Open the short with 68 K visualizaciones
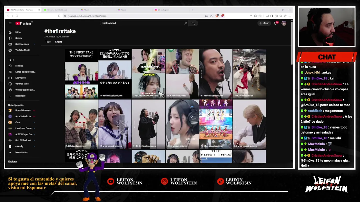 [182, 74]
